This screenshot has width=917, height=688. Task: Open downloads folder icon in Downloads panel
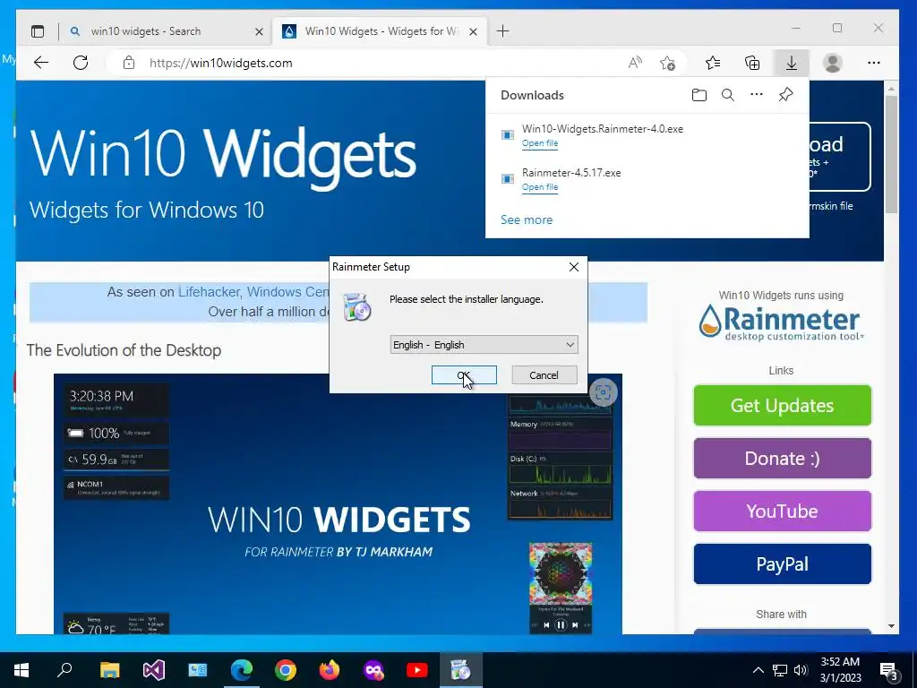698,95
